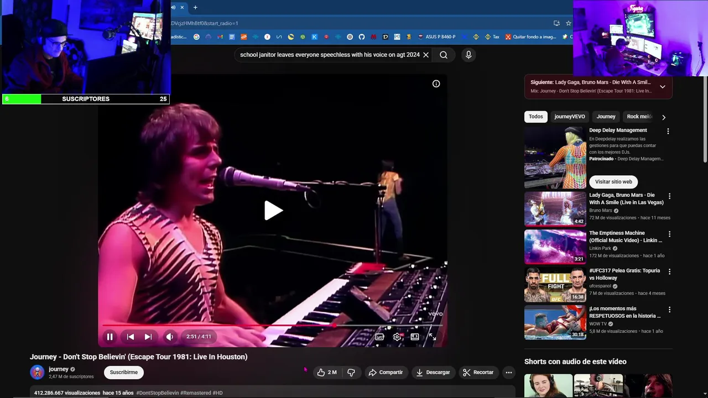This screenshot has width=708, height=398.
Task: Start voice search with microphone
Action: [468, 55]
